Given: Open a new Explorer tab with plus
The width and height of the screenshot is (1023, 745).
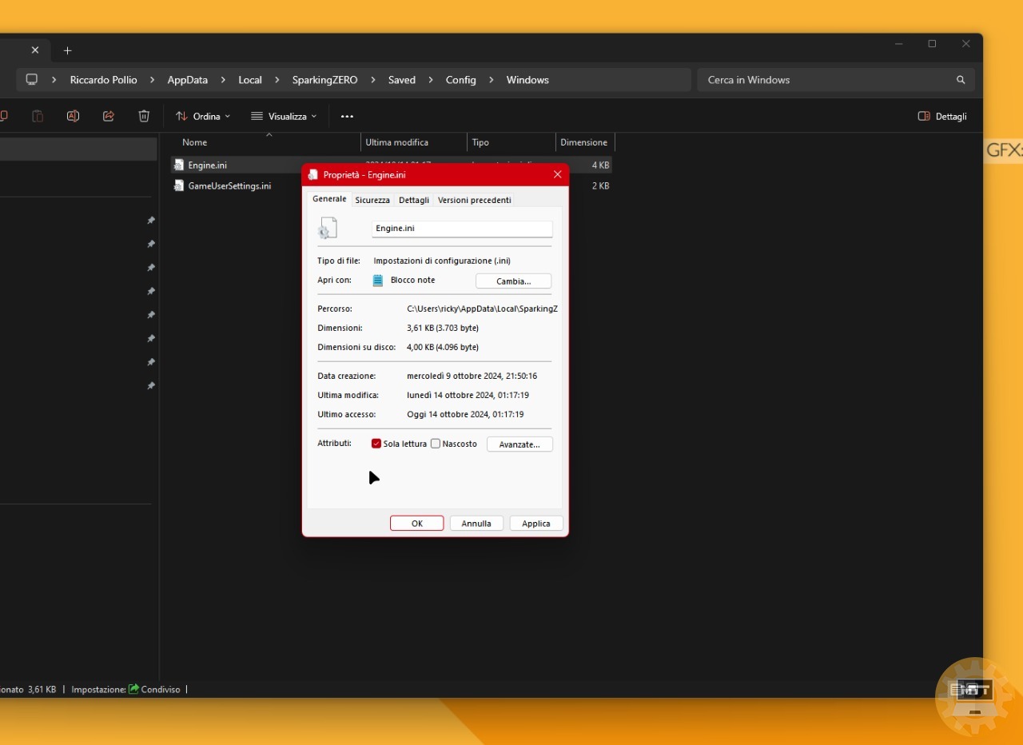Looking at the screenshot, I should tap(67, 50).
